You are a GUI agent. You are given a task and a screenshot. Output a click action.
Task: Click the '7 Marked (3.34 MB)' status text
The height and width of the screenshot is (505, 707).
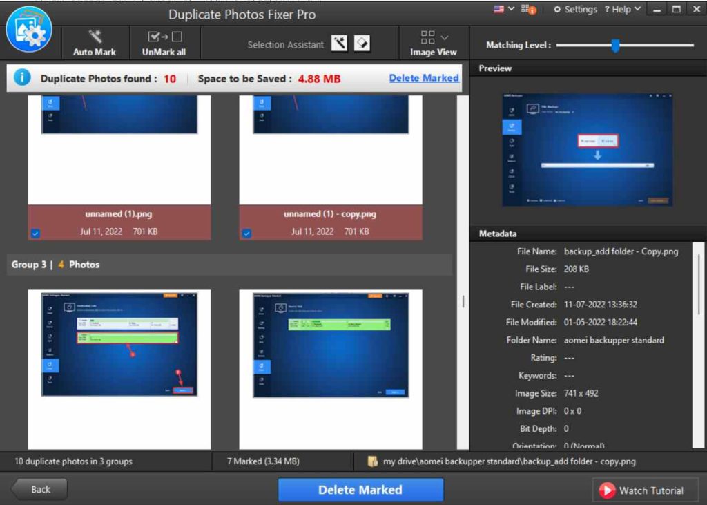coord(263,461)
